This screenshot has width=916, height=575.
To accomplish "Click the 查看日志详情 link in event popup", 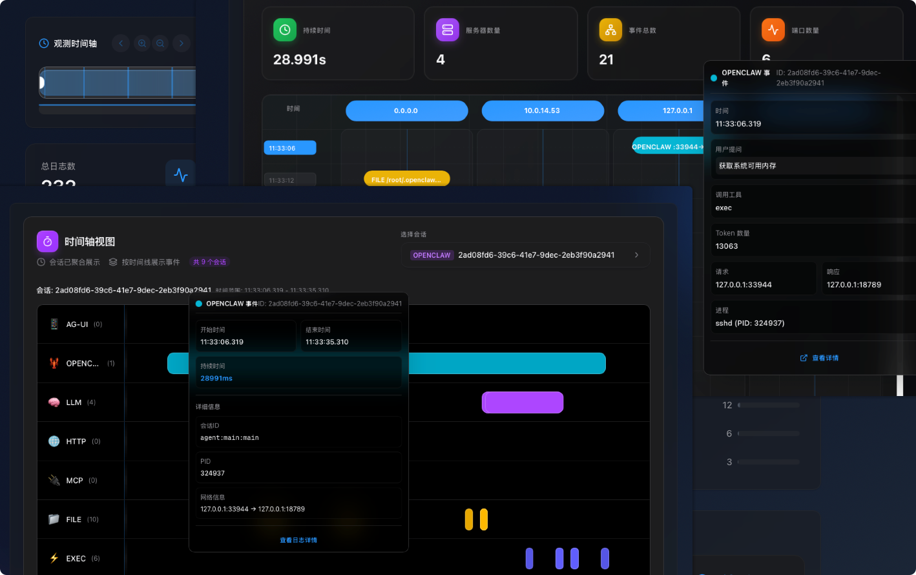I will tap(298, 540).
